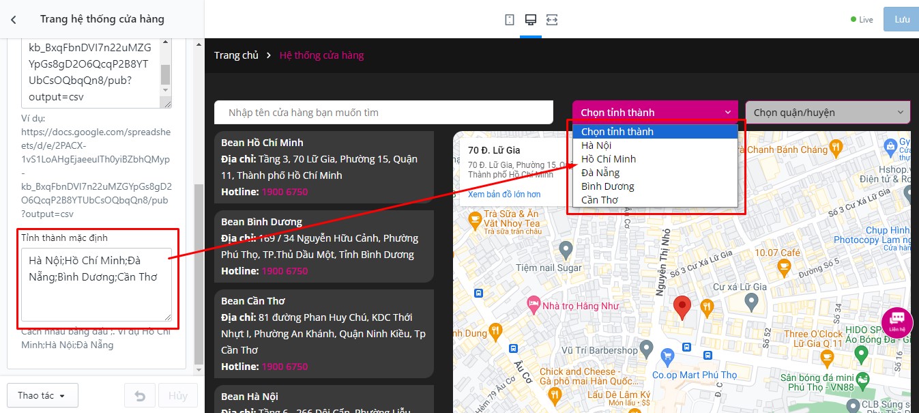Viewport: 919px width, 413px height.
Task: Click the Tiệm nail Sugar map marker
Action: 565,249
